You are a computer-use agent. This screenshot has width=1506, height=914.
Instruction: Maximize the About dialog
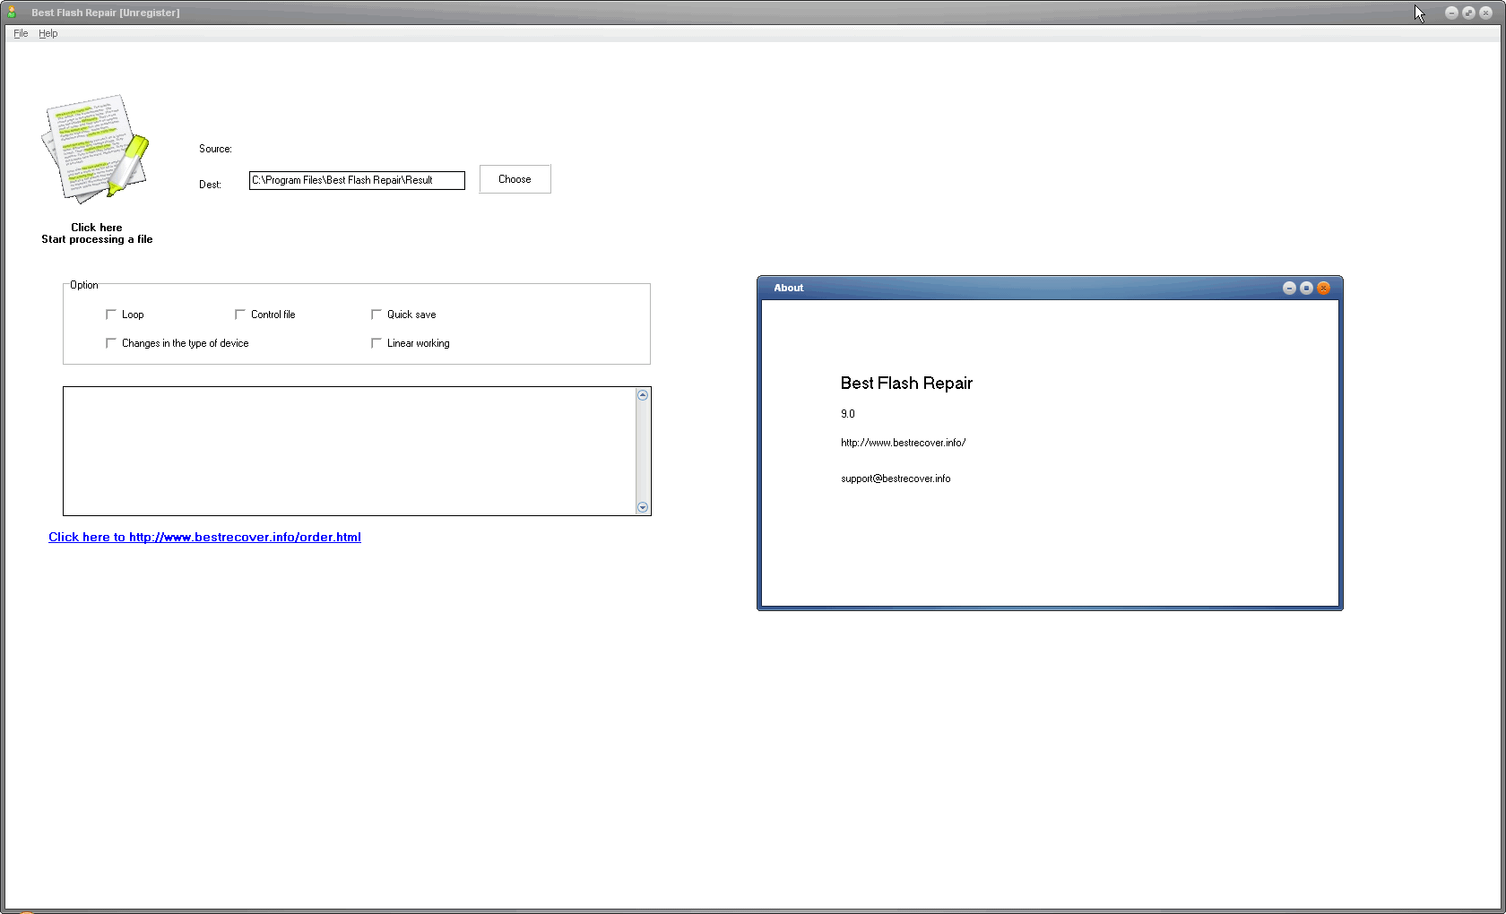(x=1306, y=288)
